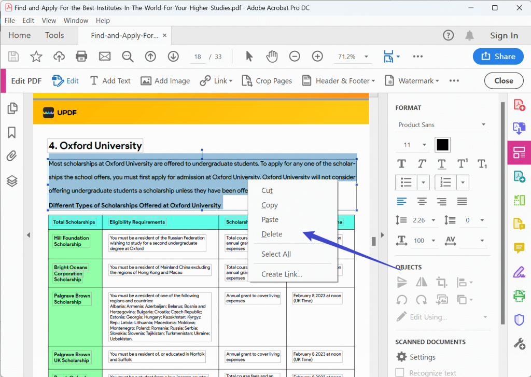
Task: Toggle italic formatting on selected text
Action: coord(422,164)
